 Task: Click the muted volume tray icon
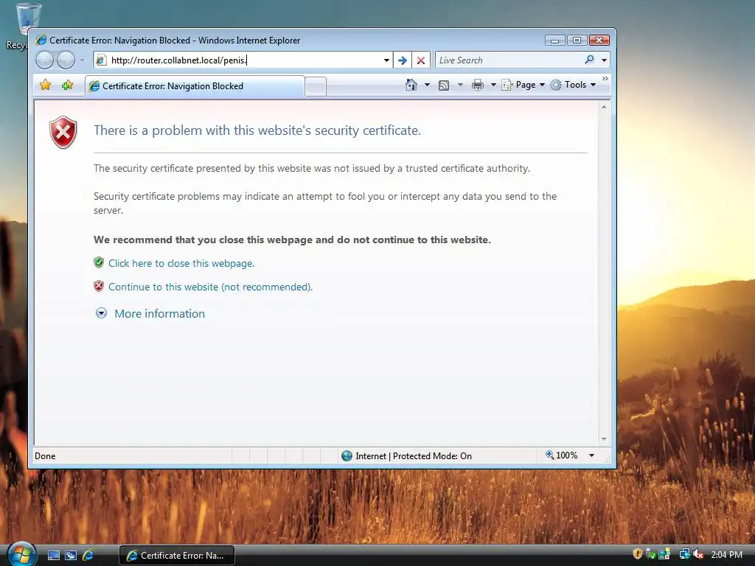click(698, 554)
